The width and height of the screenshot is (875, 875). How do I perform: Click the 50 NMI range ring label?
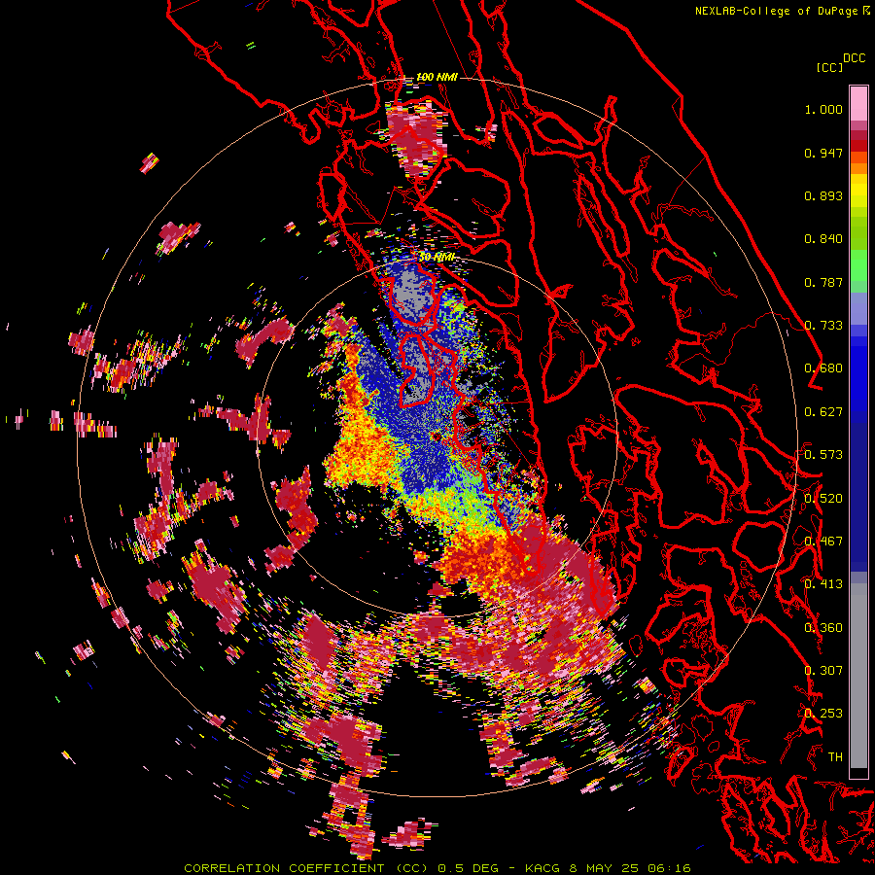point(437,258)
